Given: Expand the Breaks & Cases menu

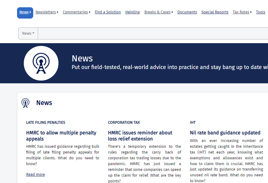Looking at the screenshot, I should coord(158,12).
